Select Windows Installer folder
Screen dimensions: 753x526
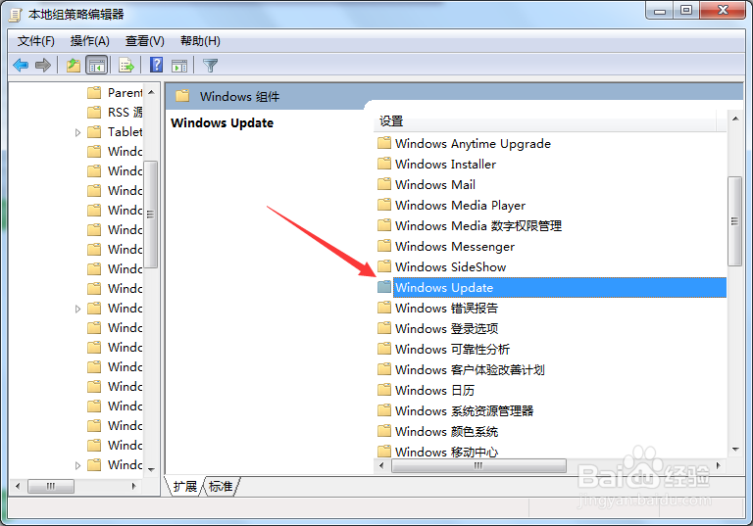click(445, 165)
